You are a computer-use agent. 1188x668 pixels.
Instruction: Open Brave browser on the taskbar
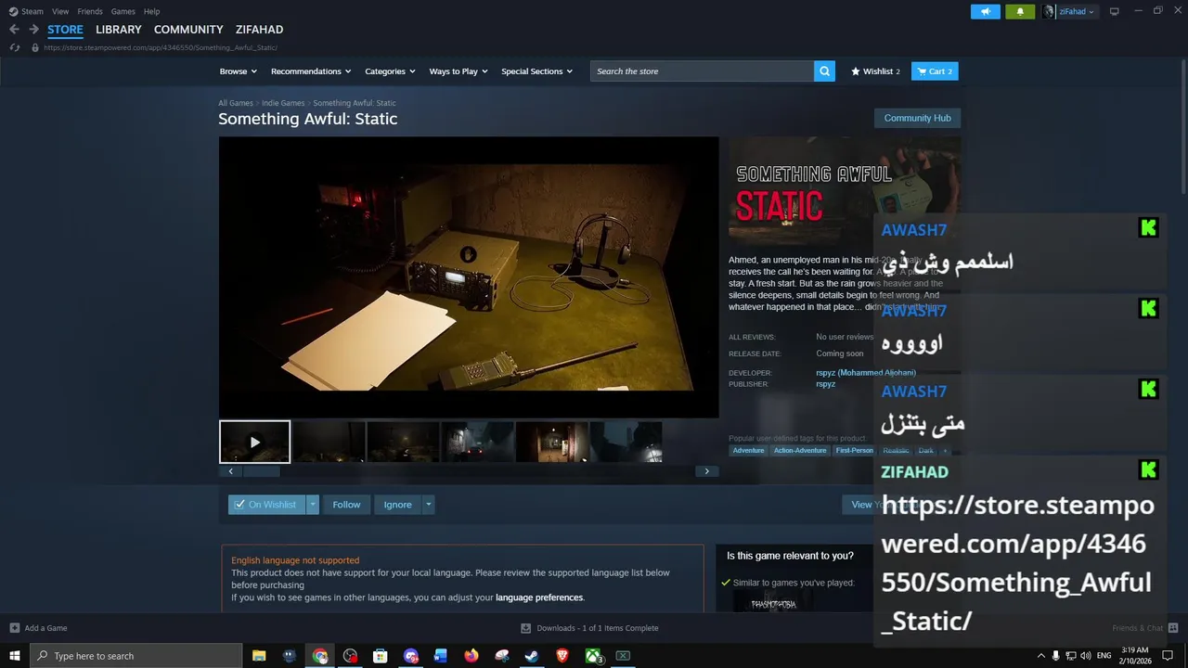[x=562, y=656]
